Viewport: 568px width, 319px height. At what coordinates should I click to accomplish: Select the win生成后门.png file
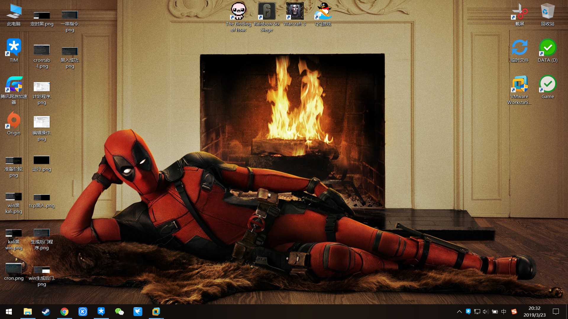[x=42, y=276]
